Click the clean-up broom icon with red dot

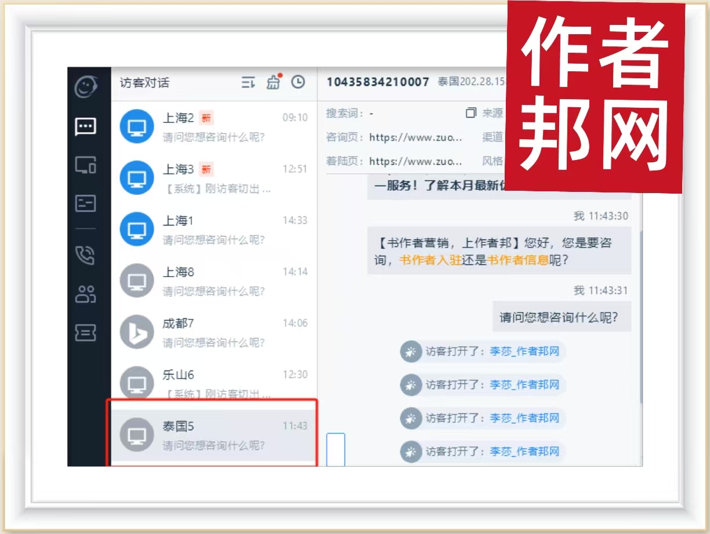click(273, 82)
